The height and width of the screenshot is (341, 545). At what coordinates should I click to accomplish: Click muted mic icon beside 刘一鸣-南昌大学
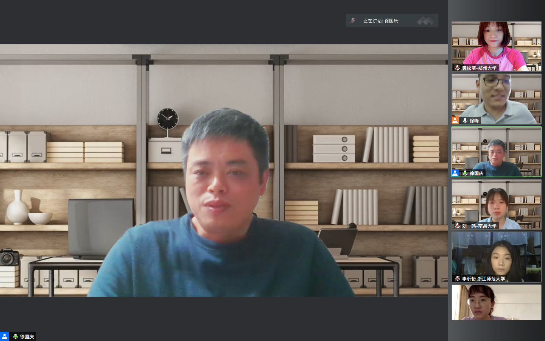pos(458,226)
